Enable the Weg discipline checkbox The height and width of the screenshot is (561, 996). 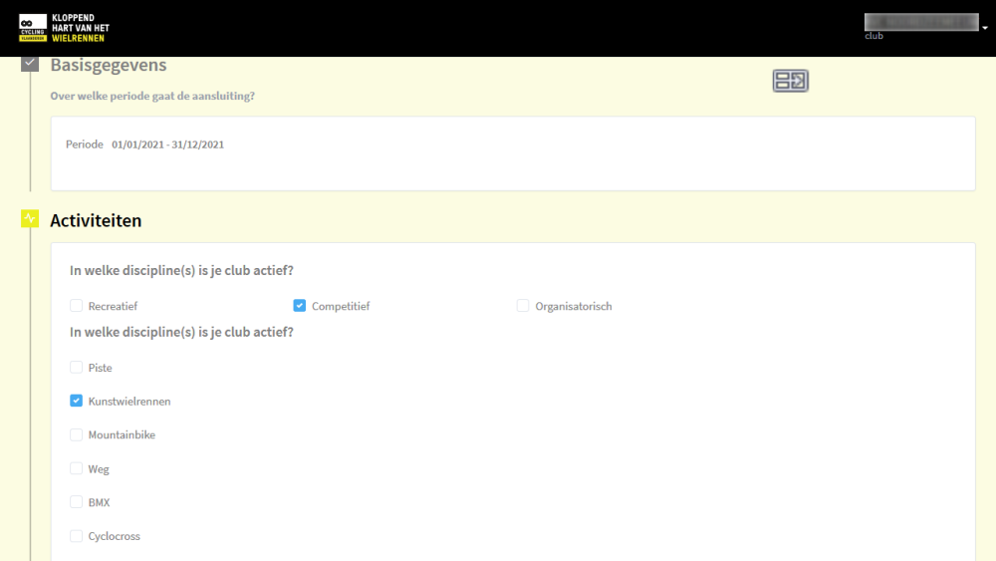76,468
